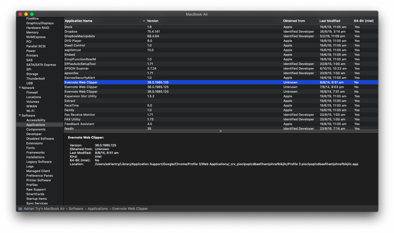This screenshot has width=394, height=233.
Task: Sort by 64-Bit (Intel) column header
Action: click(x=364, y=21)
